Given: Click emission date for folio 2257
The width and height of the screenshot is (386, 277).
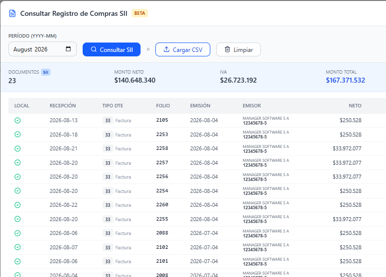Looking at the screenshot, I should click(204, 163).
